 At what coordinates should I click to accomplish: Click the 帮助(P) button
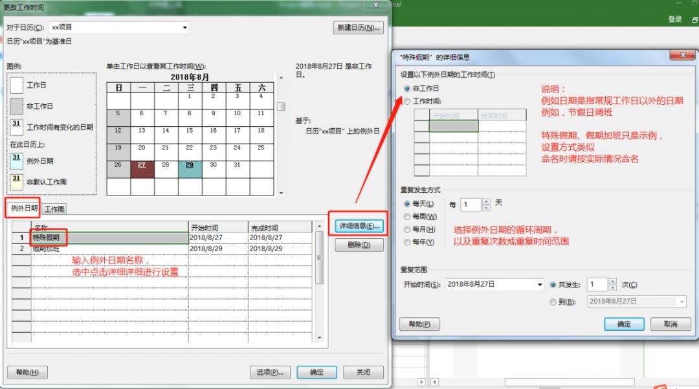tap(419, 324)
